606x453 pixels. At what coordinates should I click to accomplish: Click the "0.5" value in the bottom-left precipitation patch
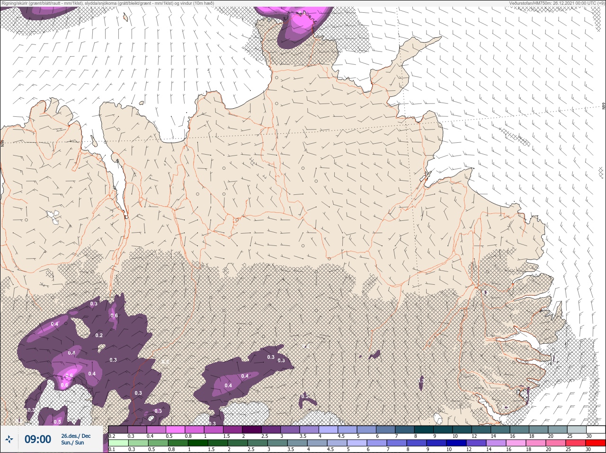point(57,422)
